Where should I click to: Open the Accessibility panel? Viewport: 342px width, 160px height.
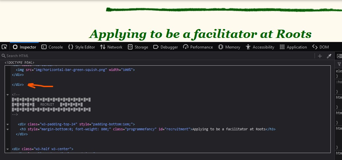260,47
